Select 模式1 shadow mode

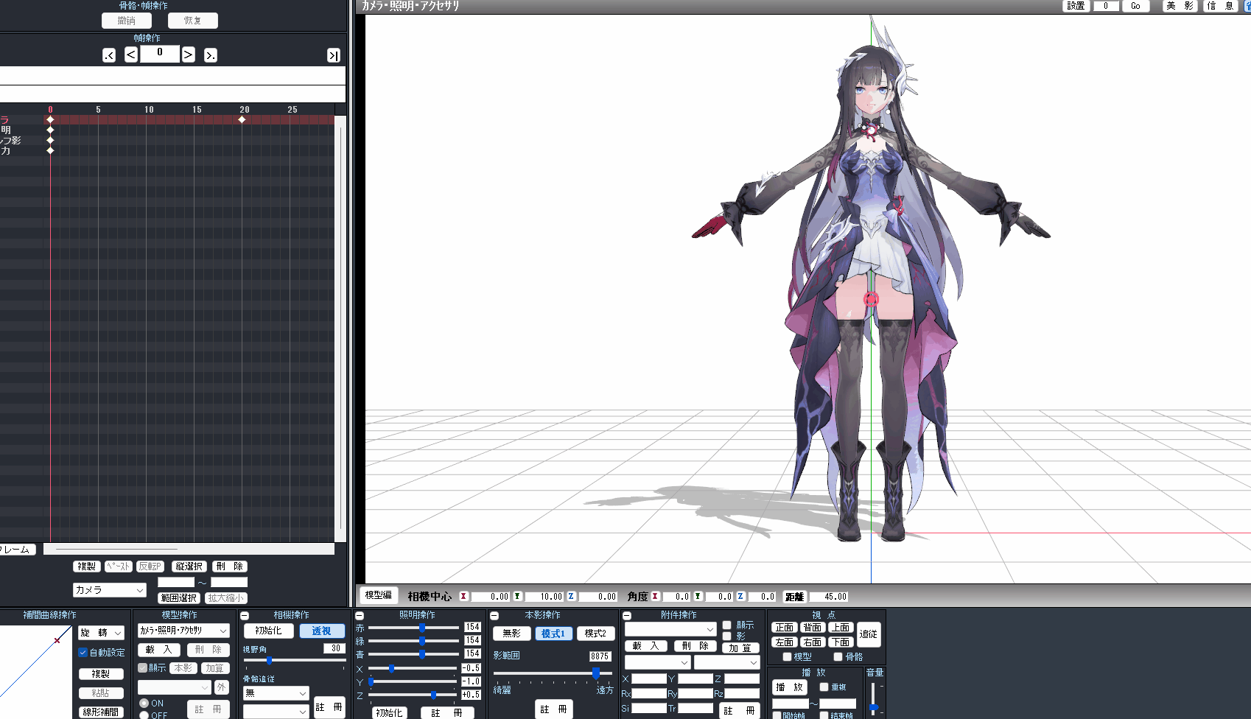(553, 634)
